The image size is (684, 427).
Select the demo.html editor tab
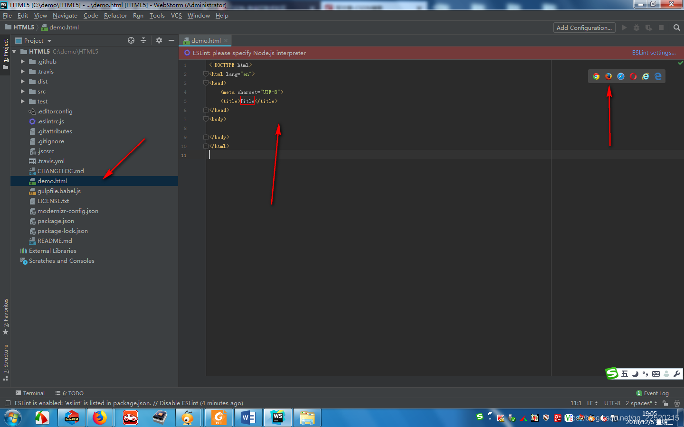tap(205, 40)
